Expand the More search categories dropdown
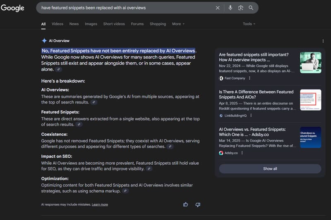This screenshot has width=331, height=220. pyautogui.click(x=178, y=24)
